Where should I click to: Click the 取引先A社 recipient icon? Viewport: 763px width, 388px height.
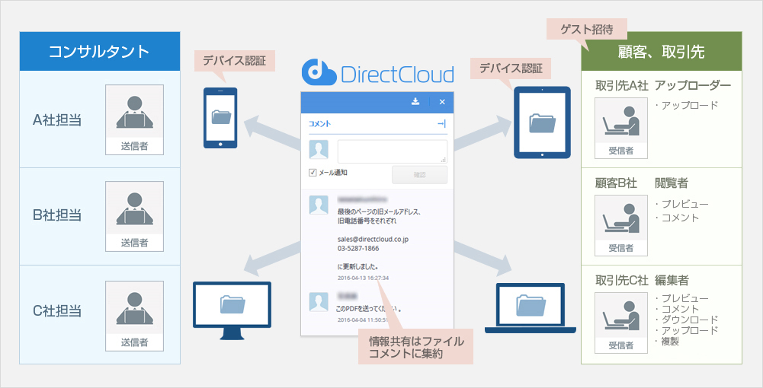[x=621, y=126]
